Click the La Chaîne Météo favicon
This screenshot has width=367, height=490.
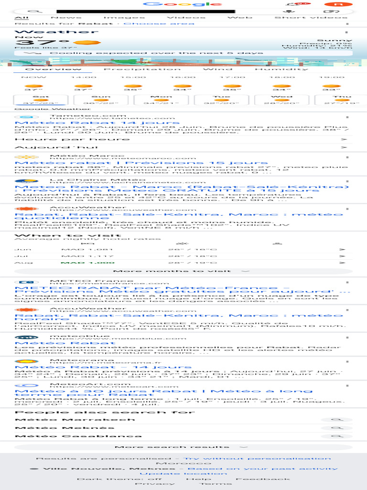coord(27,181)
